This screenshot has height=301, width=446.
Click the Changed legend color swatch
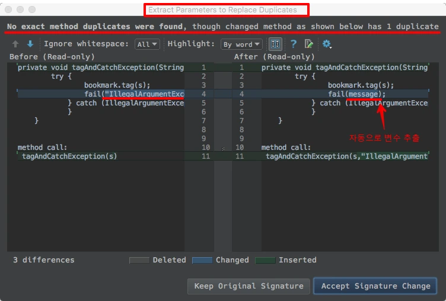pyautogui.click(x=202, y=260)
